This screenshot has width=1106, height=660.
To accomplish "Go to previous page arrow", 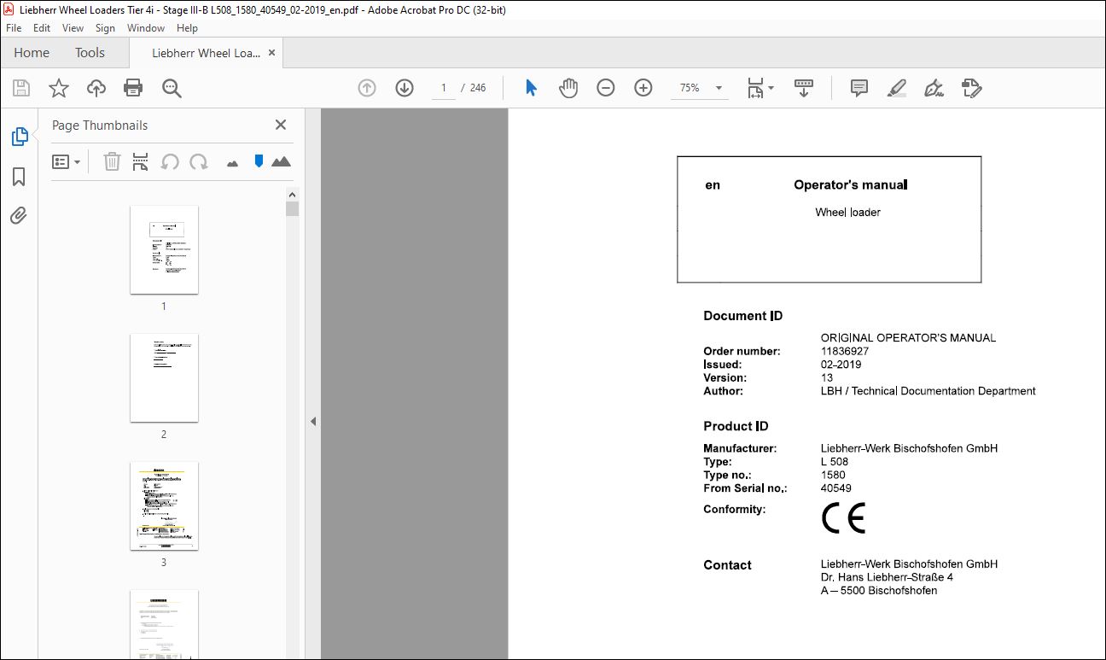I will (x=367, y=88).
